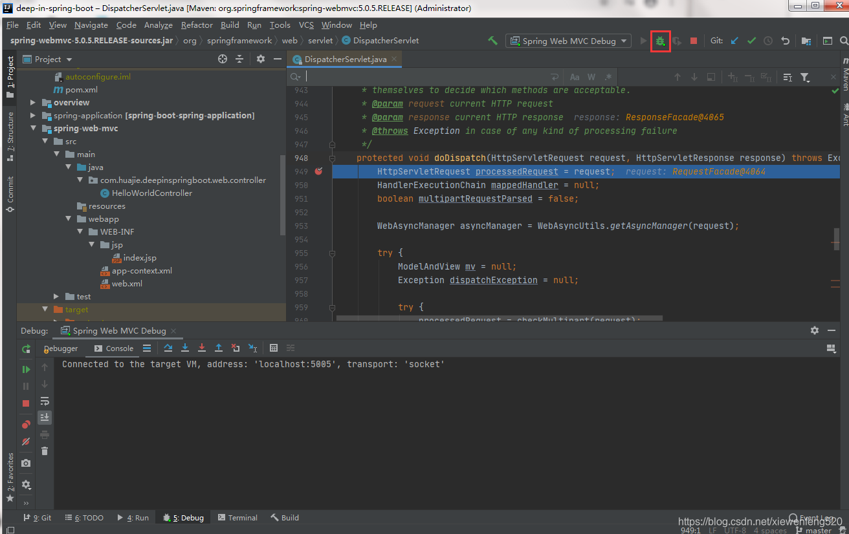Collapse the jsp folder

click(91, 245)
